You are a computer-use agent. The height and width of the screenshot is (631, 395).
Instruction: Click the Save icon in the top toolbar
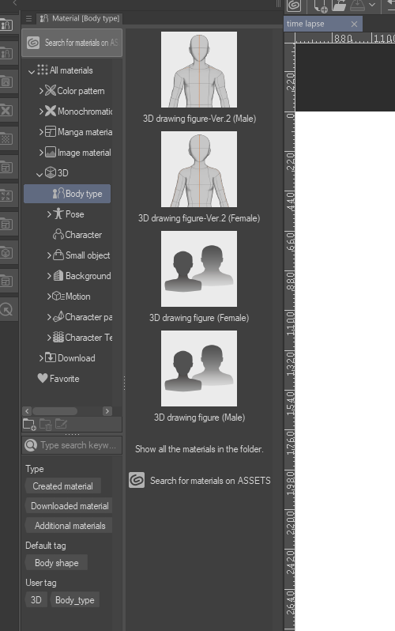point(357,5)
